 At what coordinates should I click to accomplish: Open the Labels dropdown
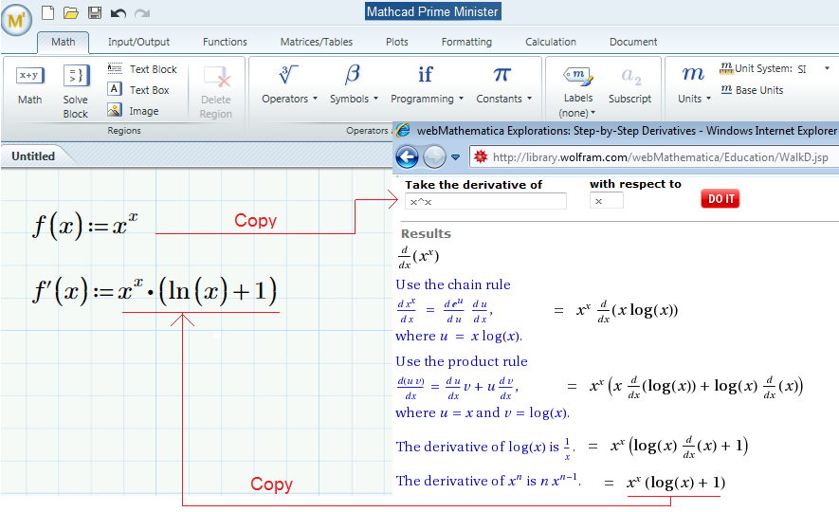click(577, 91)
